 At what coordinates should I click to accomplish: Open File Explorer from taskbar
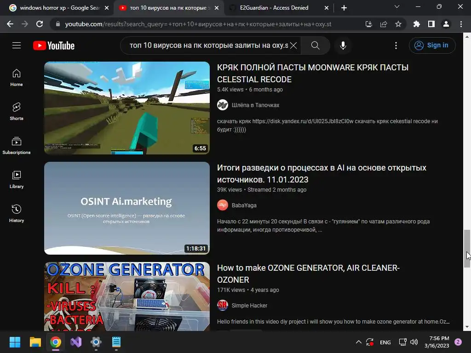click(x=35, y=342)
